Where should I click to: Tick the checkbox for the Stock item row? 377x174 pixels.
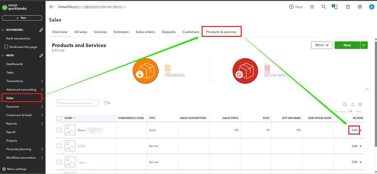59,130
